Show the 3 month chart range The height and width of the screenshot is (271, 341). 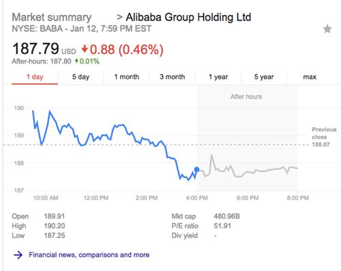point(173,77)
